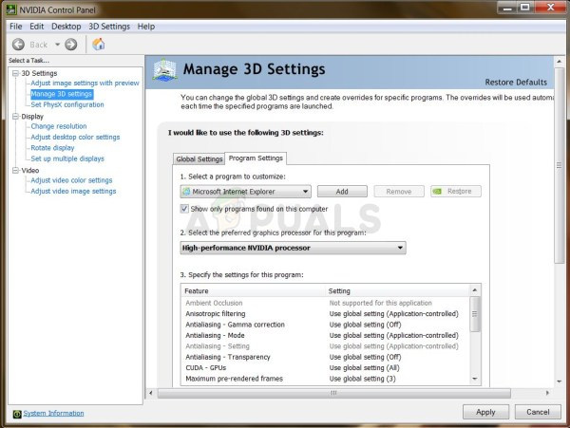Click the Add button

[x=342, y=192]
